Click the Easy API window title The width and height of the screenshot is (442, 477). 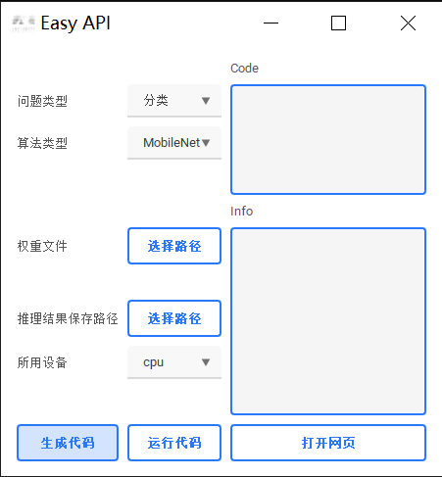(x=75, y=24)
